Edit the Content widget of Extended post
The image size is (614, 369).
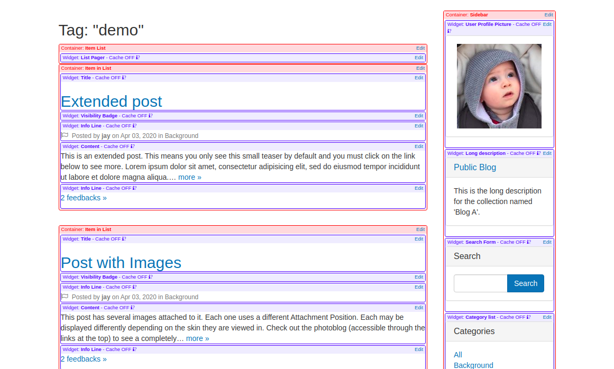pos(419,146)
